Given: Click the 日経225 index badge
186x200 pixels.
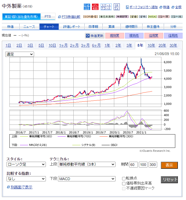Looking at the screenshot, I should 87,7.
